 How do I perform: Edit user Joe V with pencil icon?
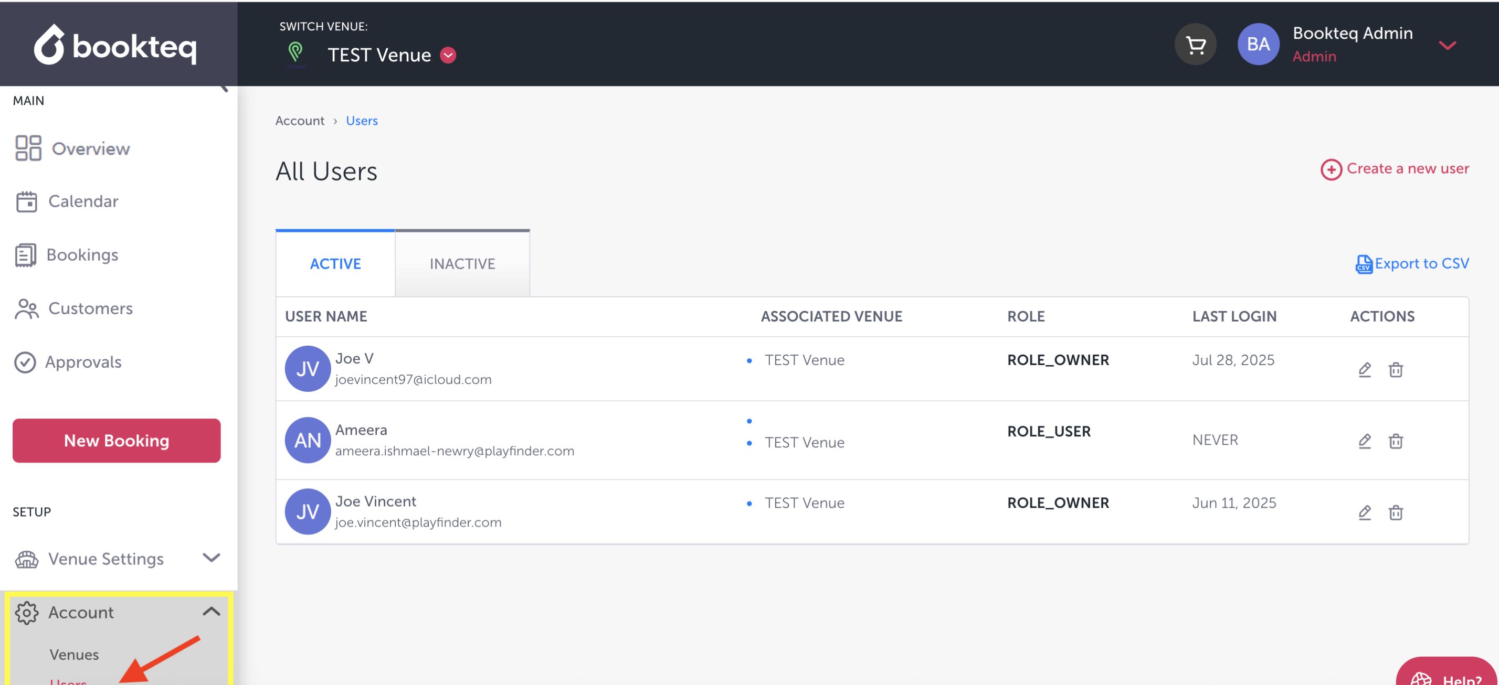pyautogui.click(x=1365, y=369)
